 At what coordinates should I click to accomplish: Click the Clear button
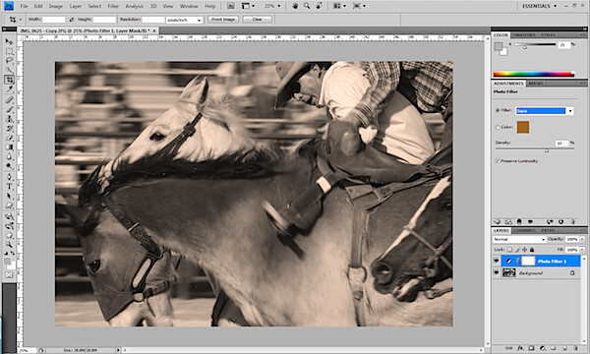[x=258, y=20]
